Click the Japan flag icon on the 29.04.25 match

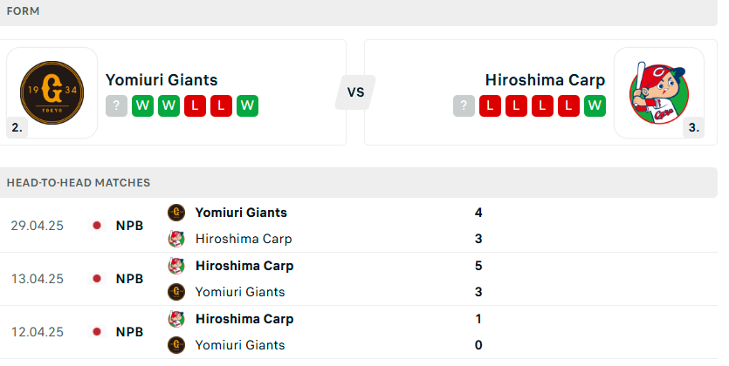pos(97,226)
